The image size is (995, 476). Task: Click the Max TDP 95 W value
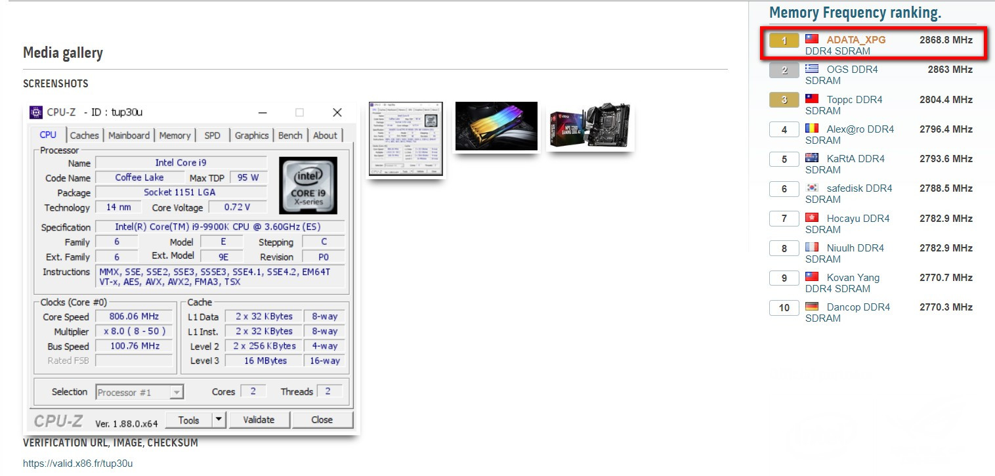point(248,177)
